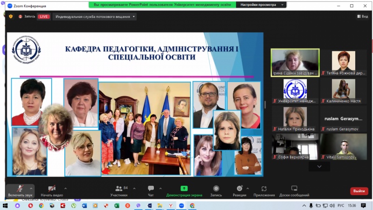
Task: Open Viber from taskbar
Action: point(138,205)
